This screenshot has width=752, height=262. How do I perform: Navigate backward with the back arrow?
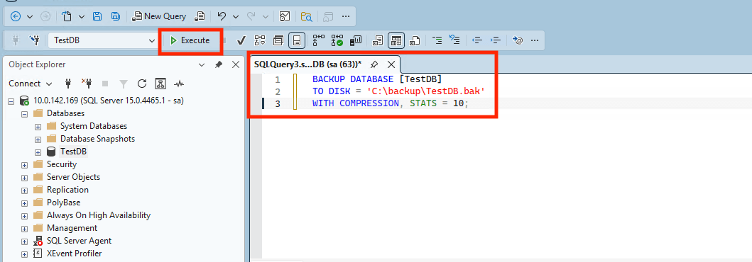16,16
